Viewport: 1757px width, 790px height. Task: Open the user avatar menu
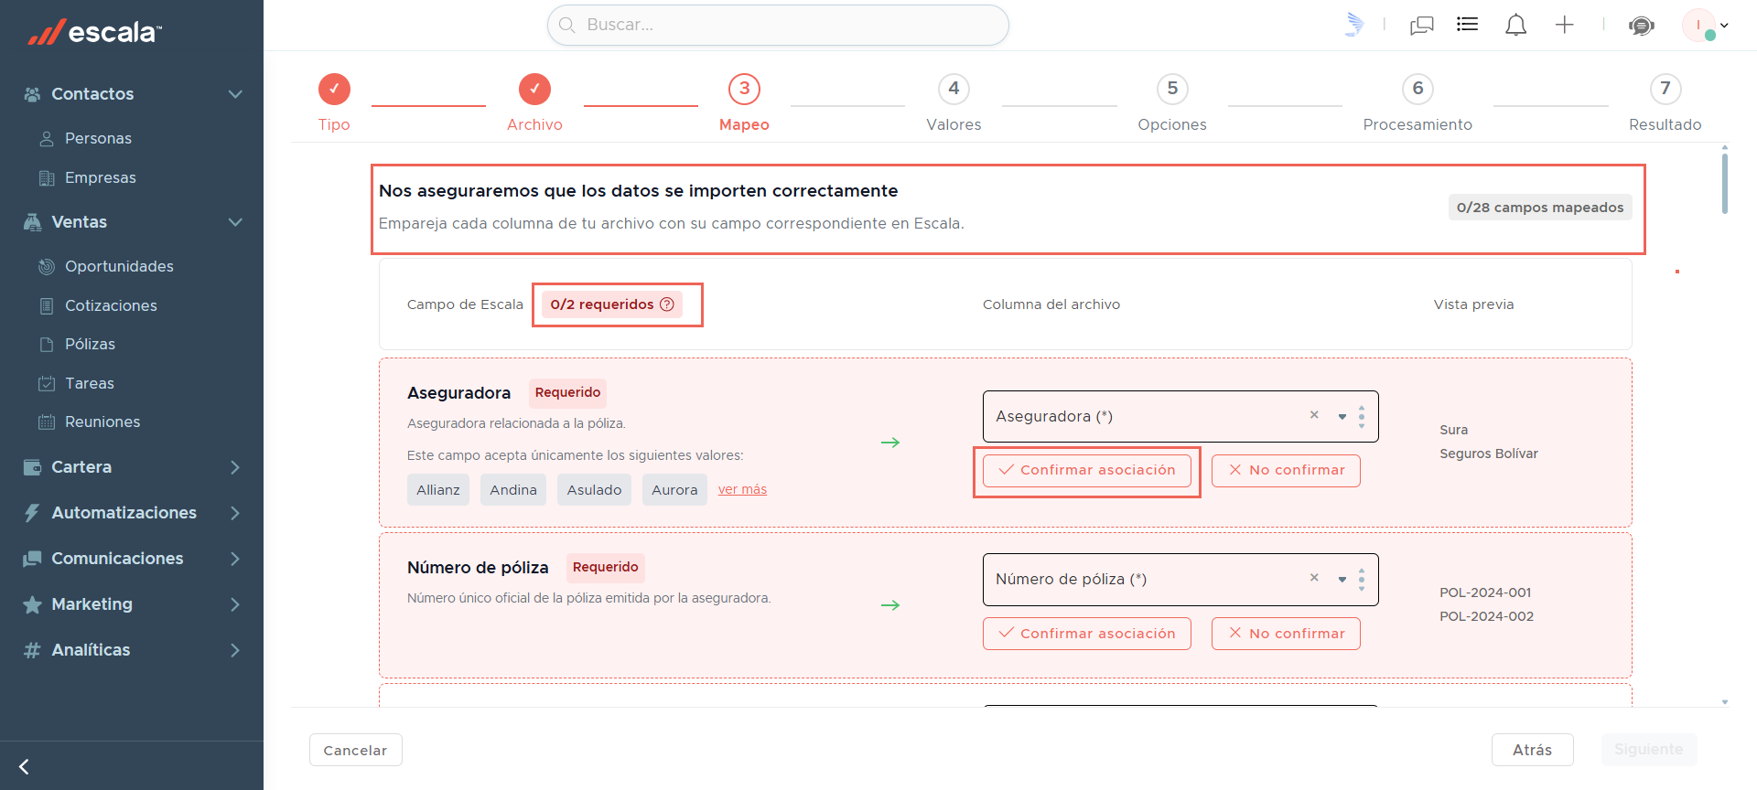[x=1705, y=26]
